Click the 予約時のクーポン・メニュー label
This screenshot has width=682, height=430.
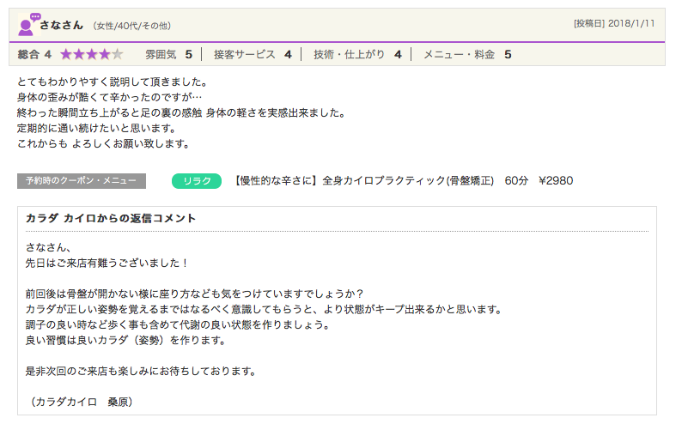click(82, 181)
